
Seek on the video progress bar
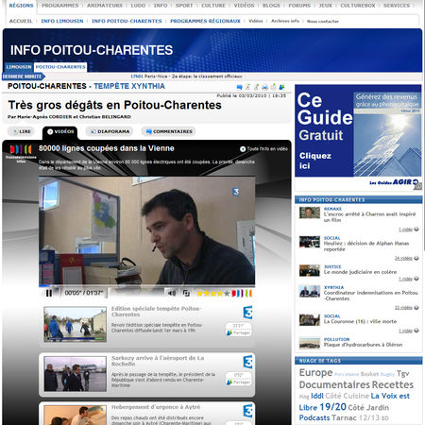[x=146, y=286]
